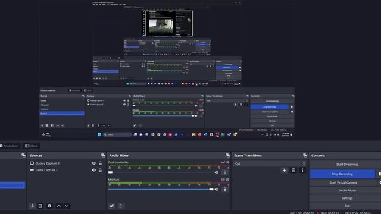381x214 pixels.
Task: Hide Game Capture 2 using eye icon
Action: pos(94,170)
